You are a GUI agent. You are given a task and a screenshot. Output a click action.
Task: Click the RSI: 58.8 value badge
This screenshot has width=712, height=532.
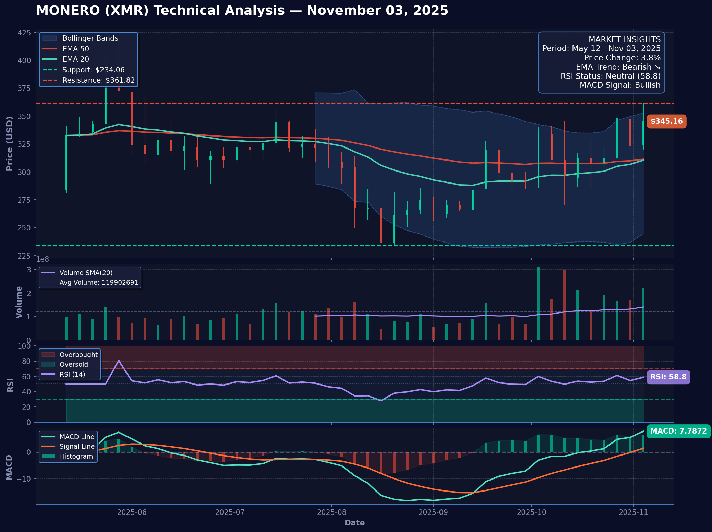668,377
